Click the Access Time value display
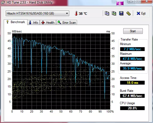The height and width of the screenshot is (123, 153). pos(132,83)
